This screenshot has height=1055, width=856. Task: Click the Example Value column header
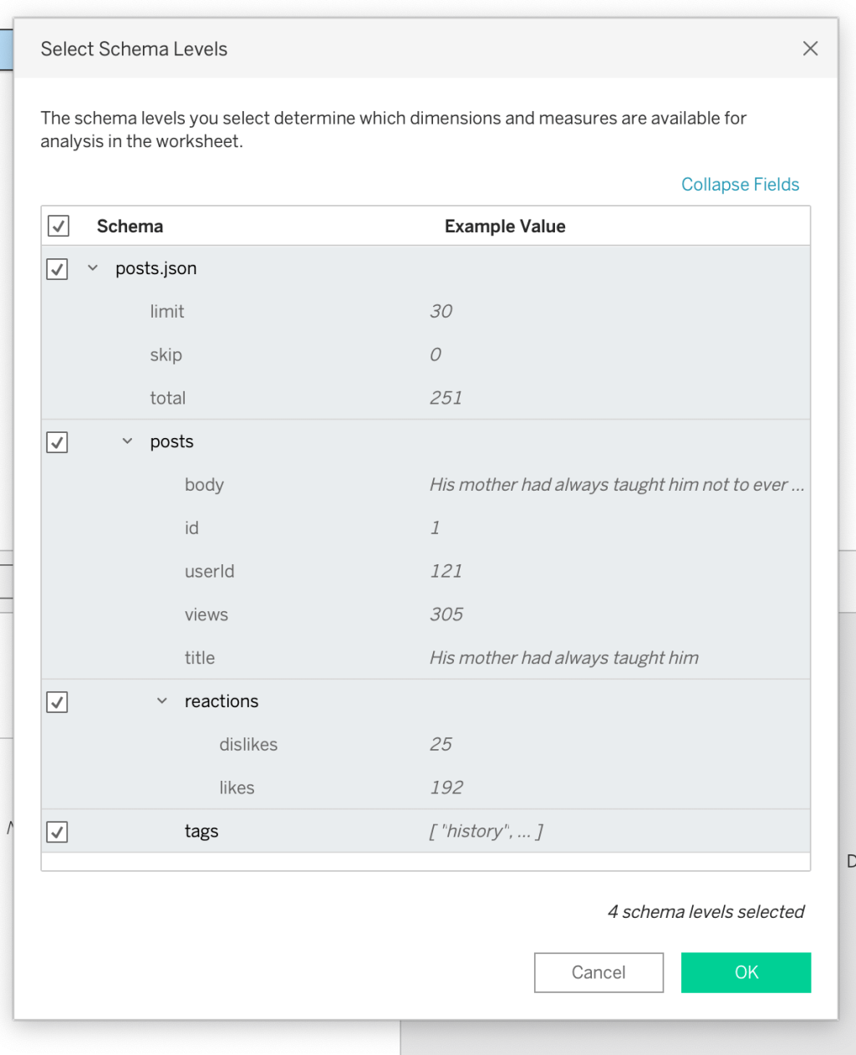point(505,226)
